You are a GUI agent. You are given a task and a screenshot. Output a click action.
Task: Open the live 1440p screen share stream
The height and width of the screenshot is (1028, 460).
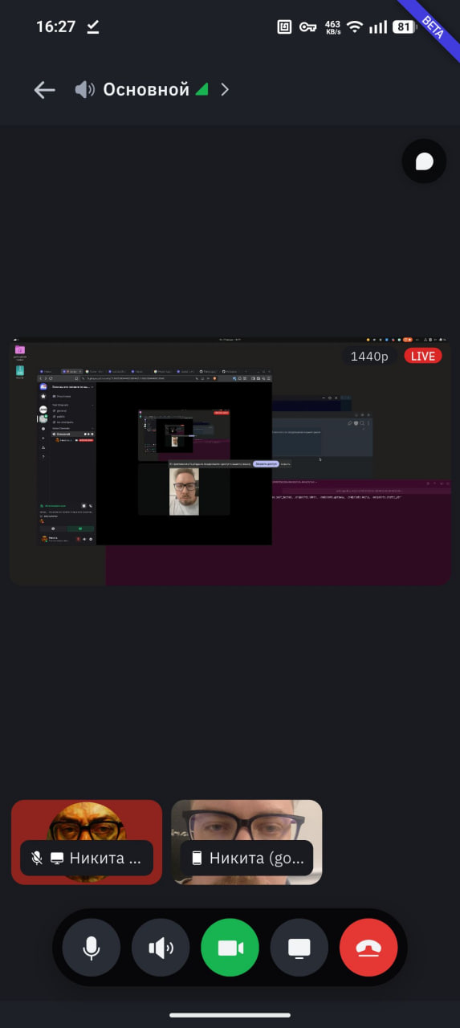click(230, 462)
